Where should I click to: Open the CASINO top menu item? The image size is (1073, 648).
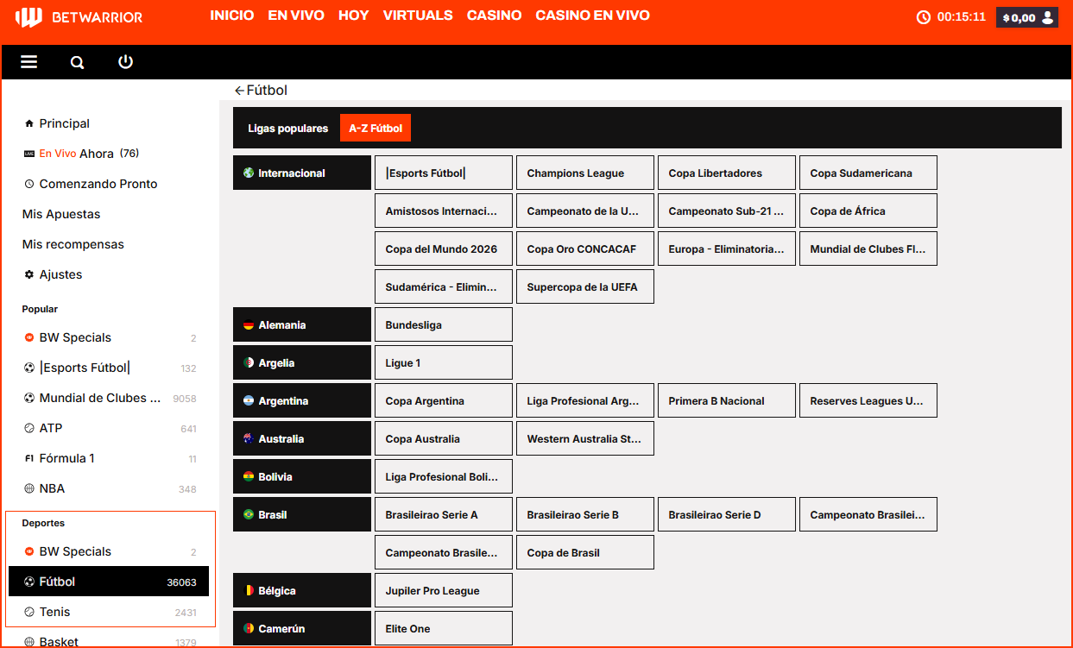(495, 16)
